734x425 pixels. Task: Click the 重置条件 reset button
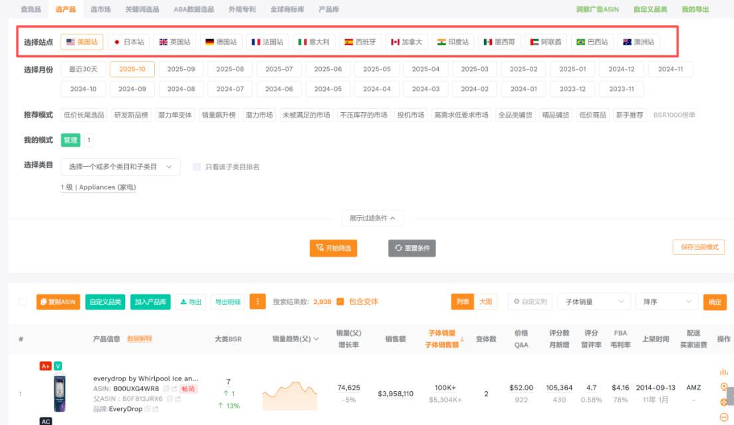pyautogui.click(x=412, y=248)
